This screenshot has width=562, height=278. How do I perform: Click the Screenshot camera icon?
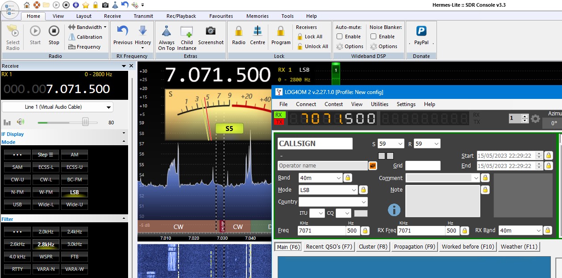pos(210,31)
